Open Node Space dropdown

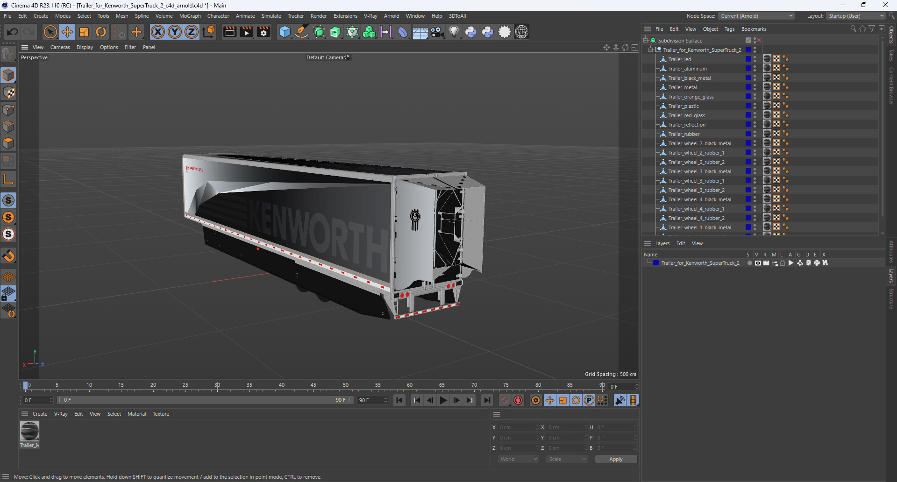756,16
